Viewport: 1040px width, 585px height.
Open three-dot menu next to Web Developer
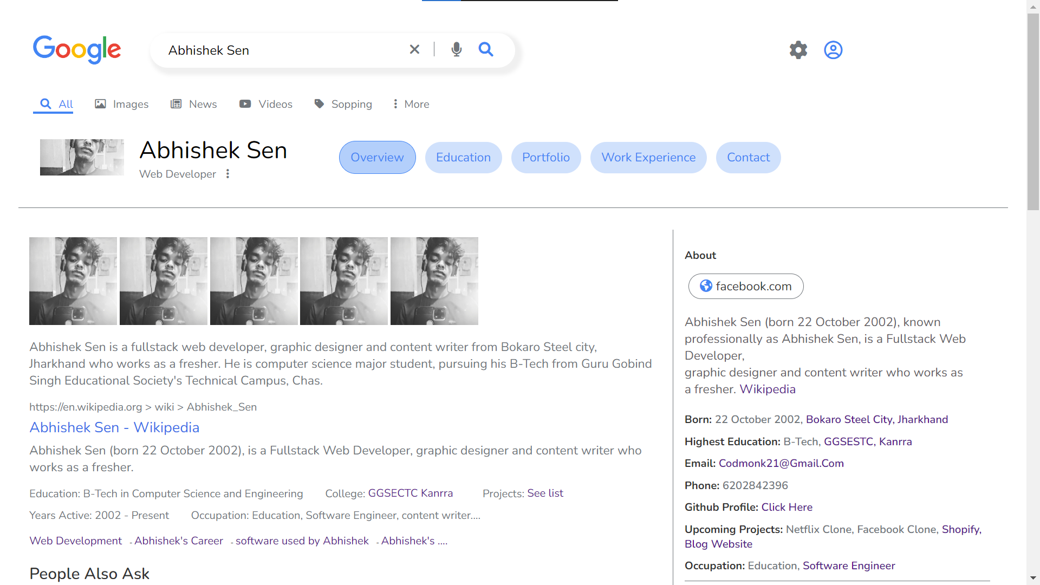click(228, 174)
